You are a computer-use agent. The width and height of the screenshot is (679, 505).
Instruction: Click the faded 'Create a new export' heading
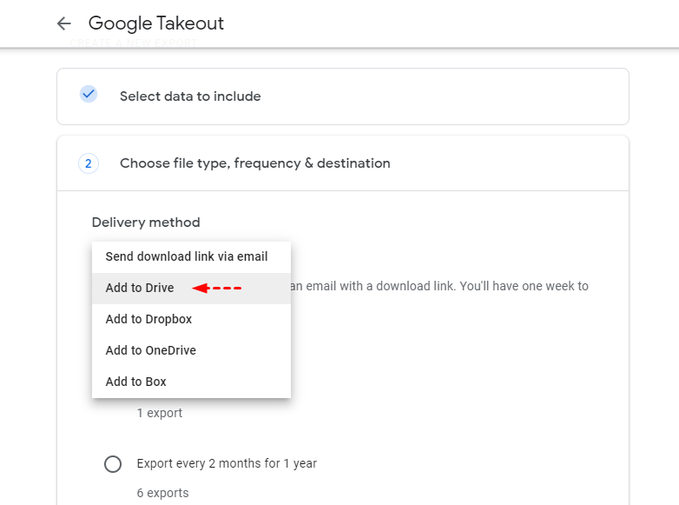pyautogui.click(x=134, y=43)
